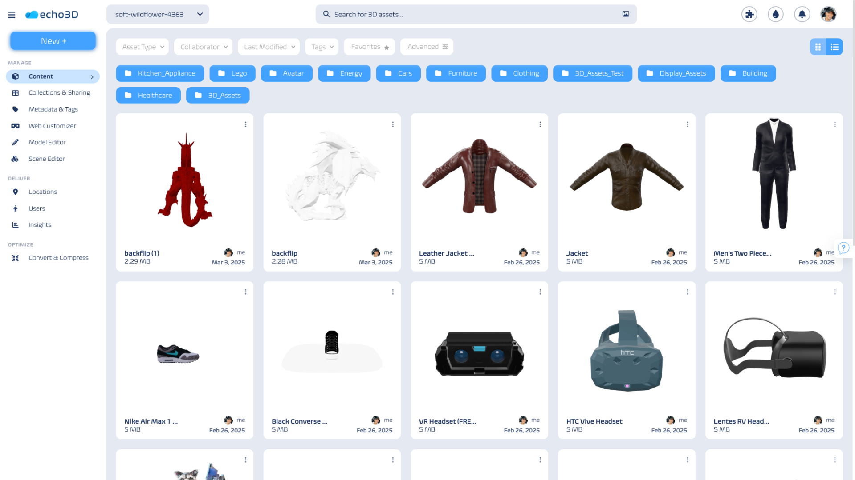
Task: Switch to list view layout
Action: 835,47
